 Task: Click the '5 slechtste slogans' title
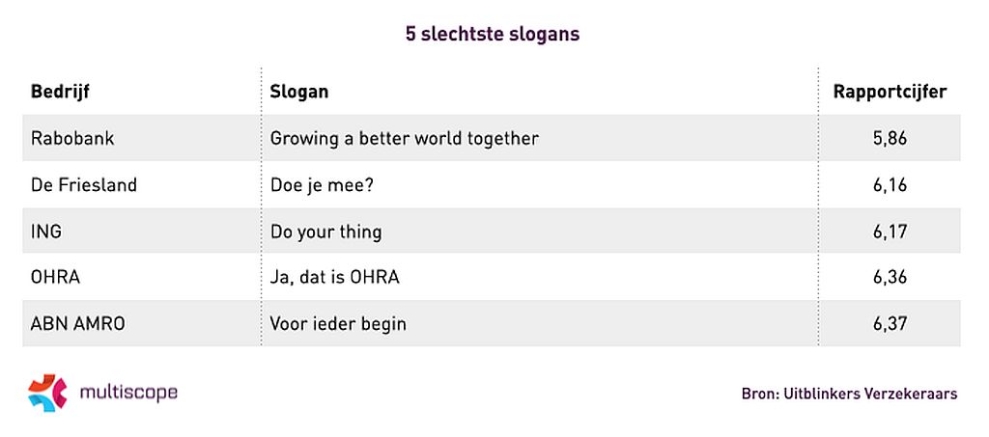493,34
